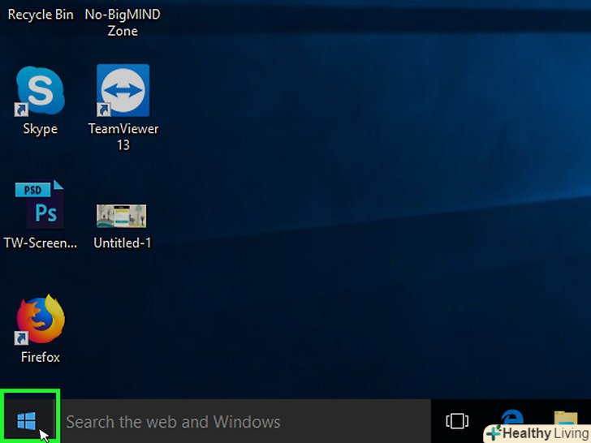This screenshot has width=591, height=443.
Task: Select the Untitled-1 image thumbnail
Action: click(x=122, y=216)
